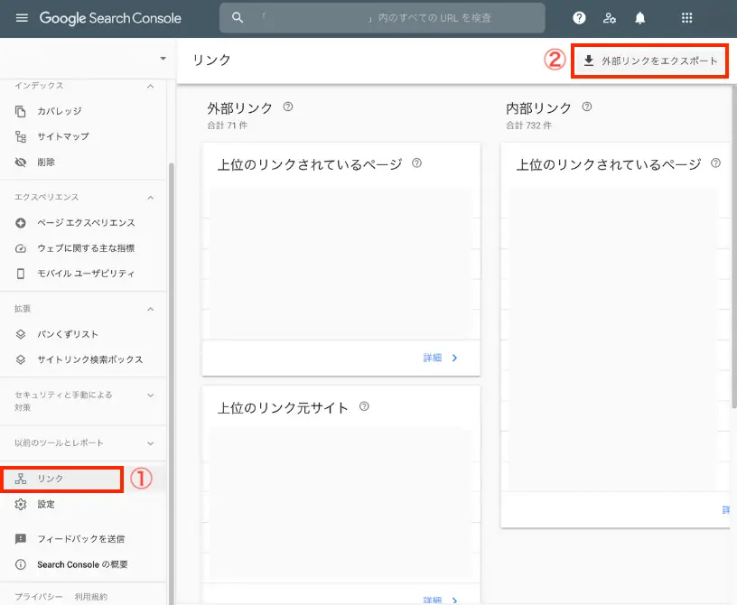Open 設定 using the gear icon

pos(21,504)
